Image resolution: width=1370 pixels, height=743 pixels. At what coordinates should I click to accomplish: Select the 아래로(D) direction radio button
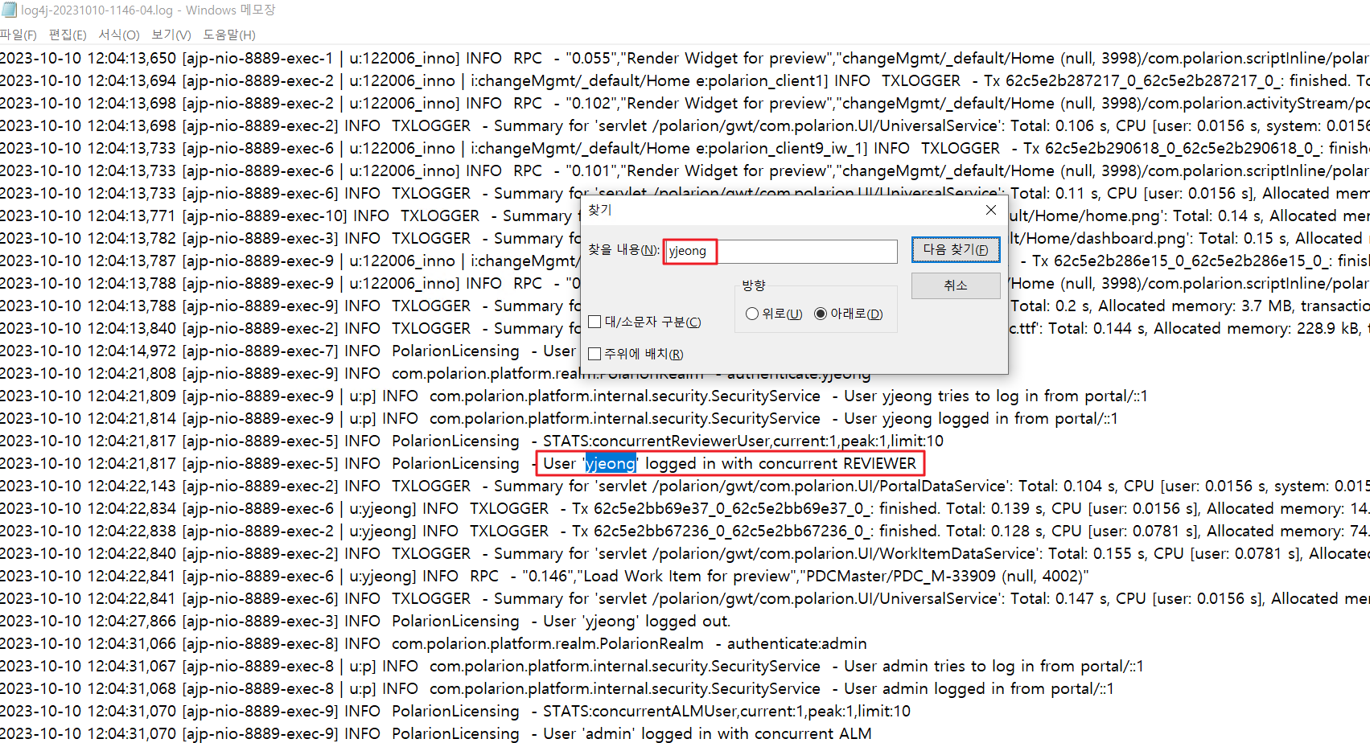(x=821, y=314)
